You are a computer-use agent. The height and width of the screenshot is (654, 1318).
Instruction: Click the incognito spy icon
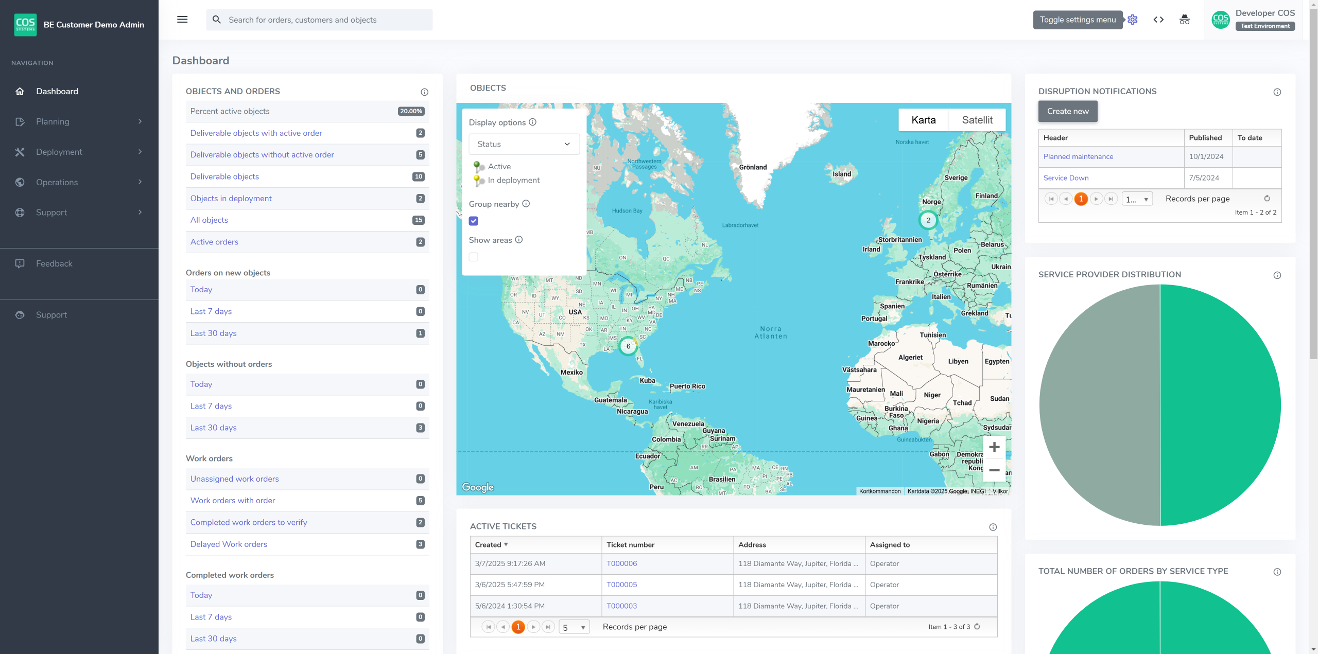pos(1184,20)
